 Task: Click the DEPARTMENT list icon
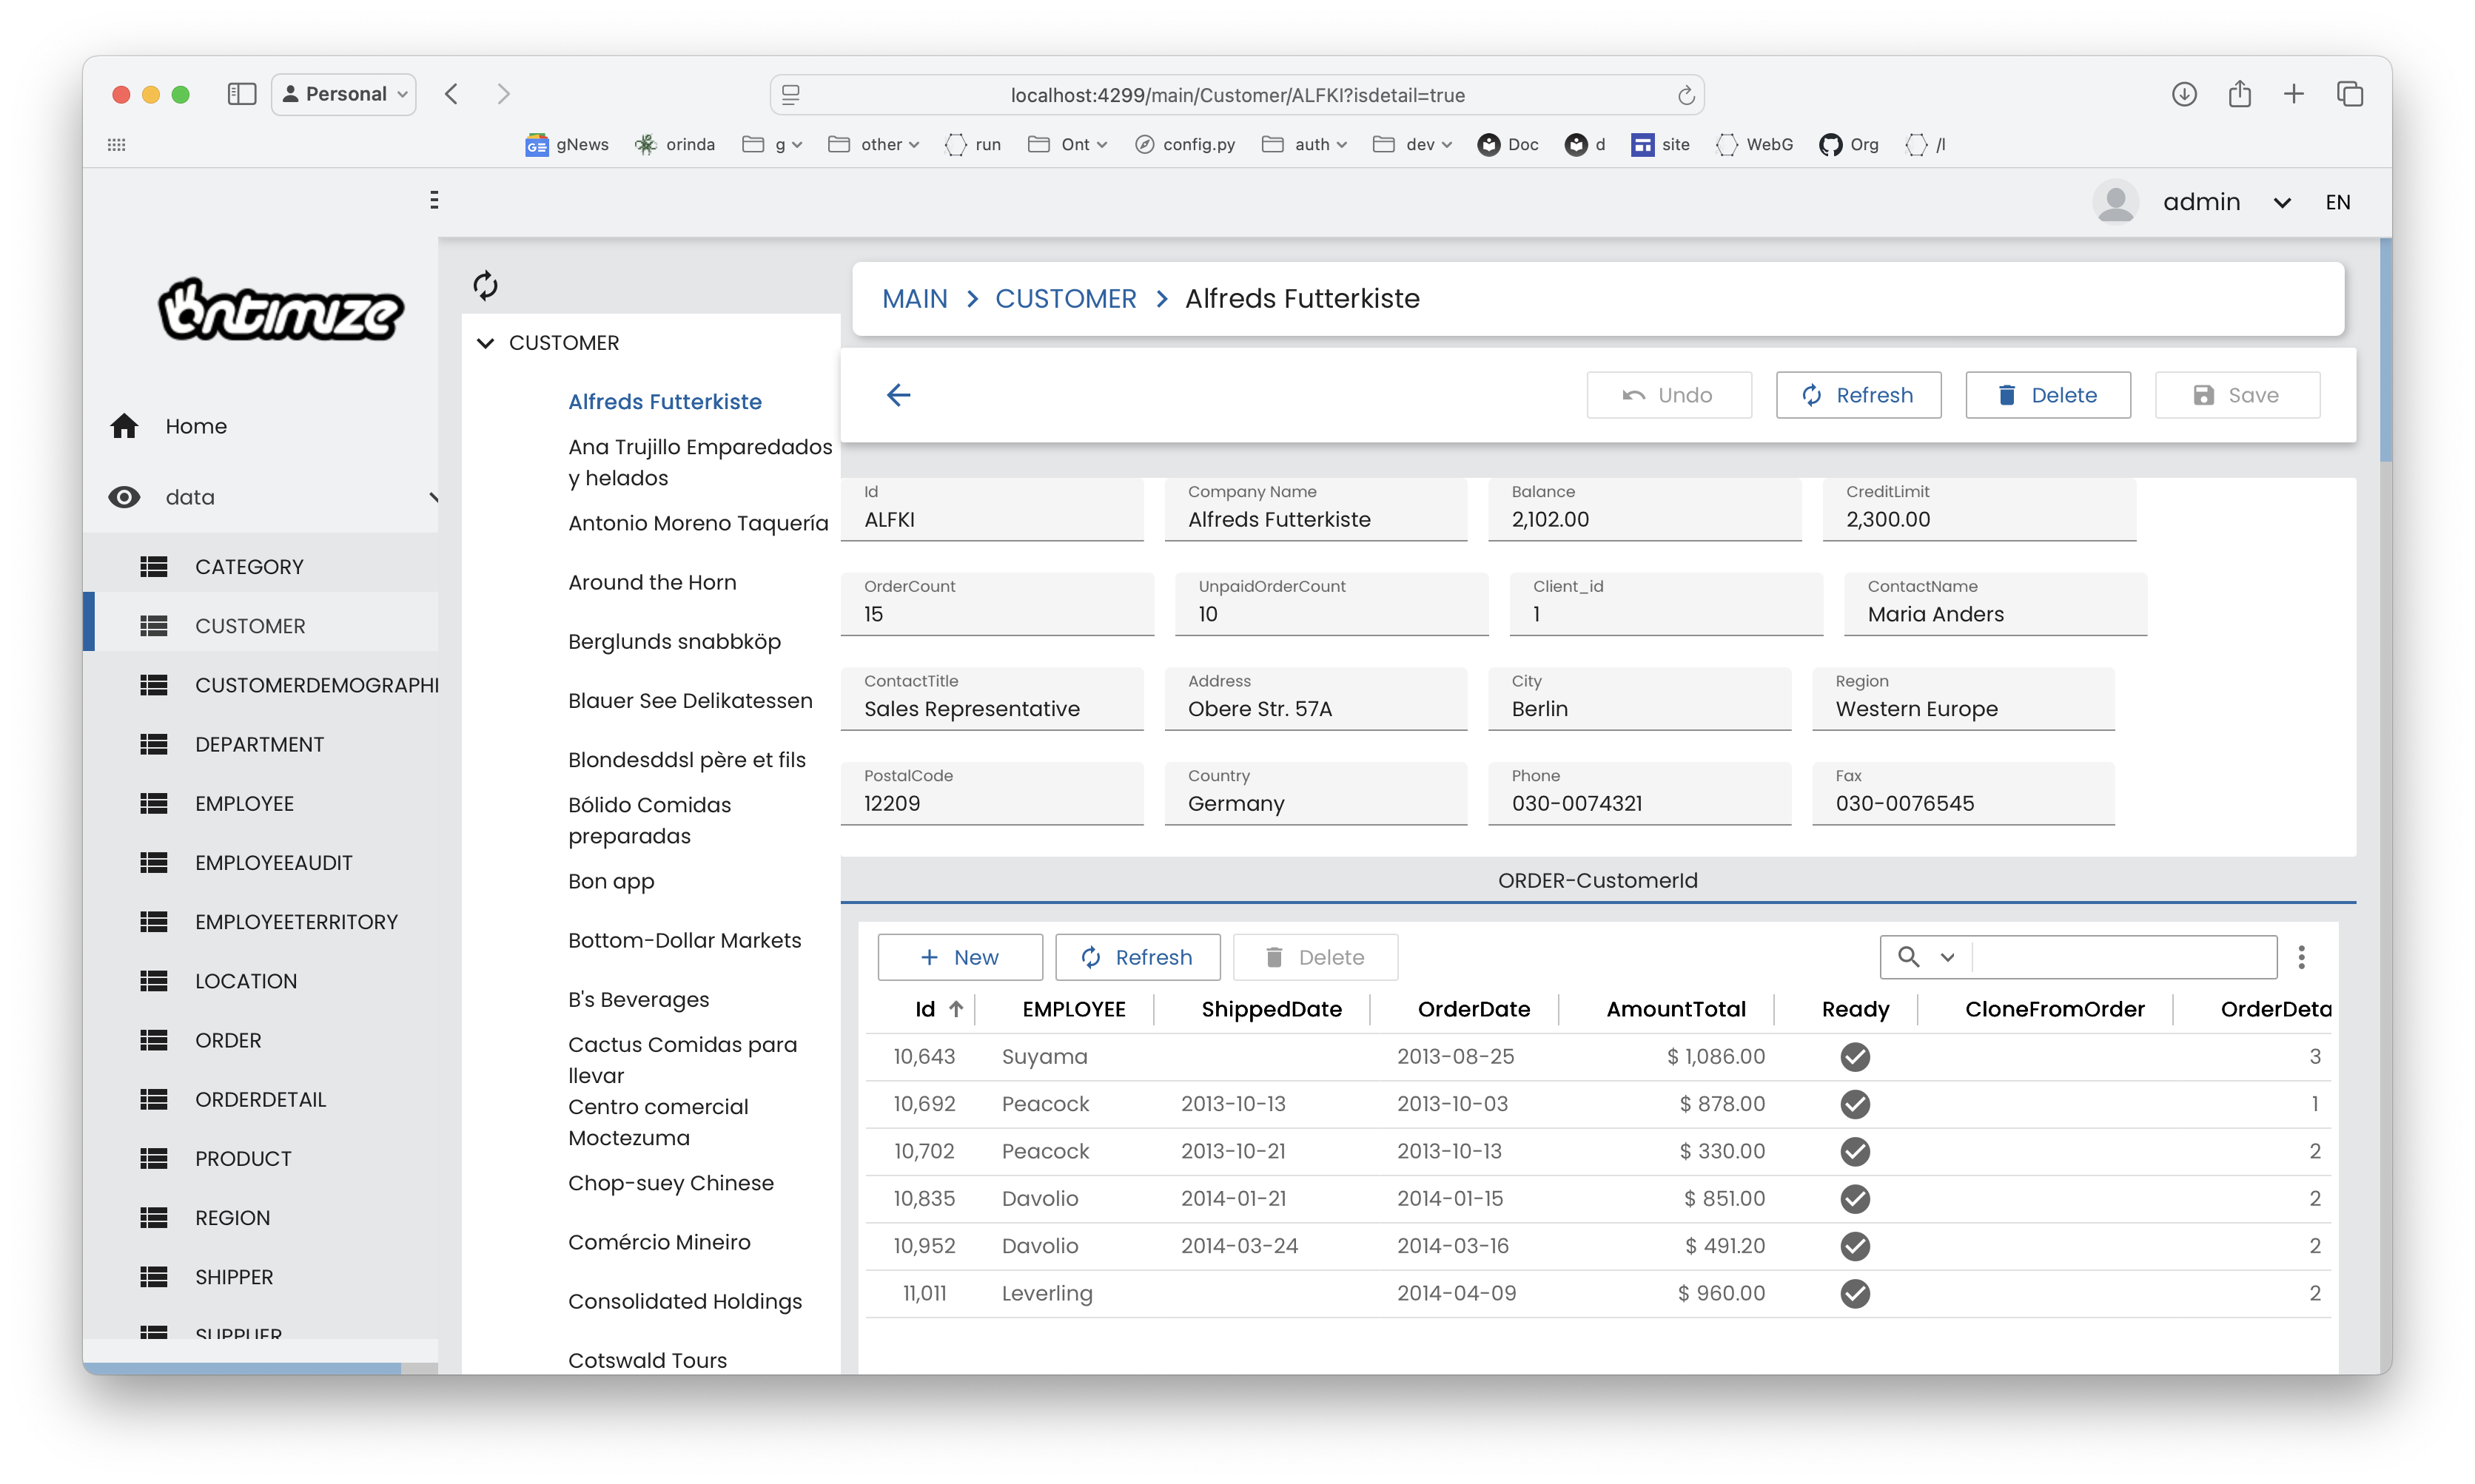tap(153, 744)
